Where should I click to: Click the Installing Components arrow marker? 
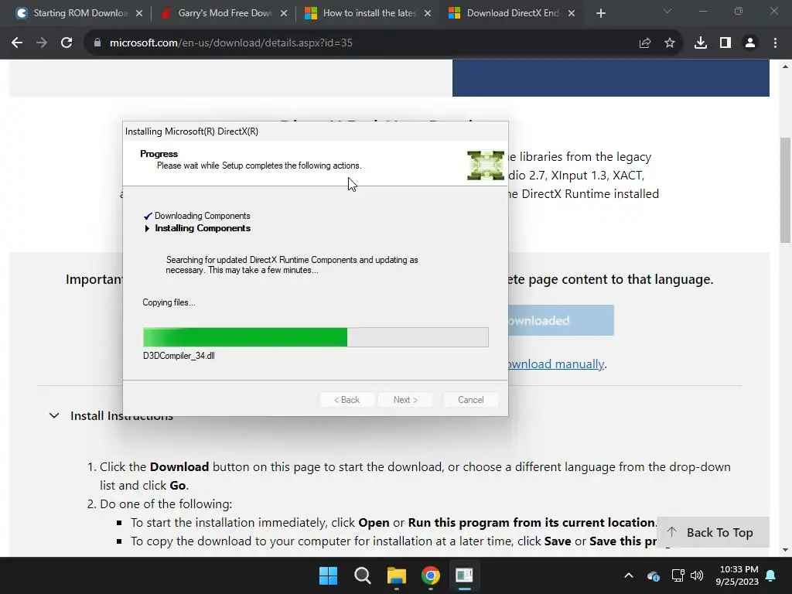click(147, 228)
